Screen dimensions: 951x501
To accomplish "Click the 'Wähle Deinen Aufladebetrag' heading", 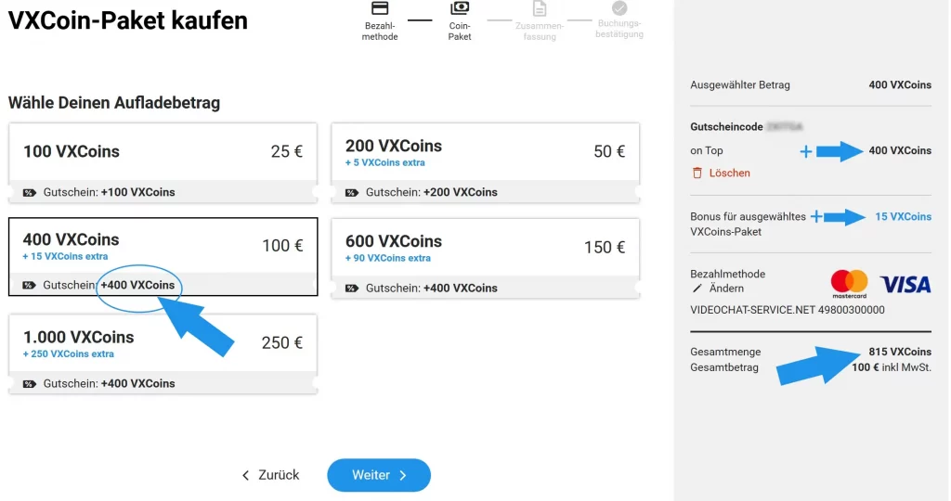I will pyautogui.click(x=114, y=103).
